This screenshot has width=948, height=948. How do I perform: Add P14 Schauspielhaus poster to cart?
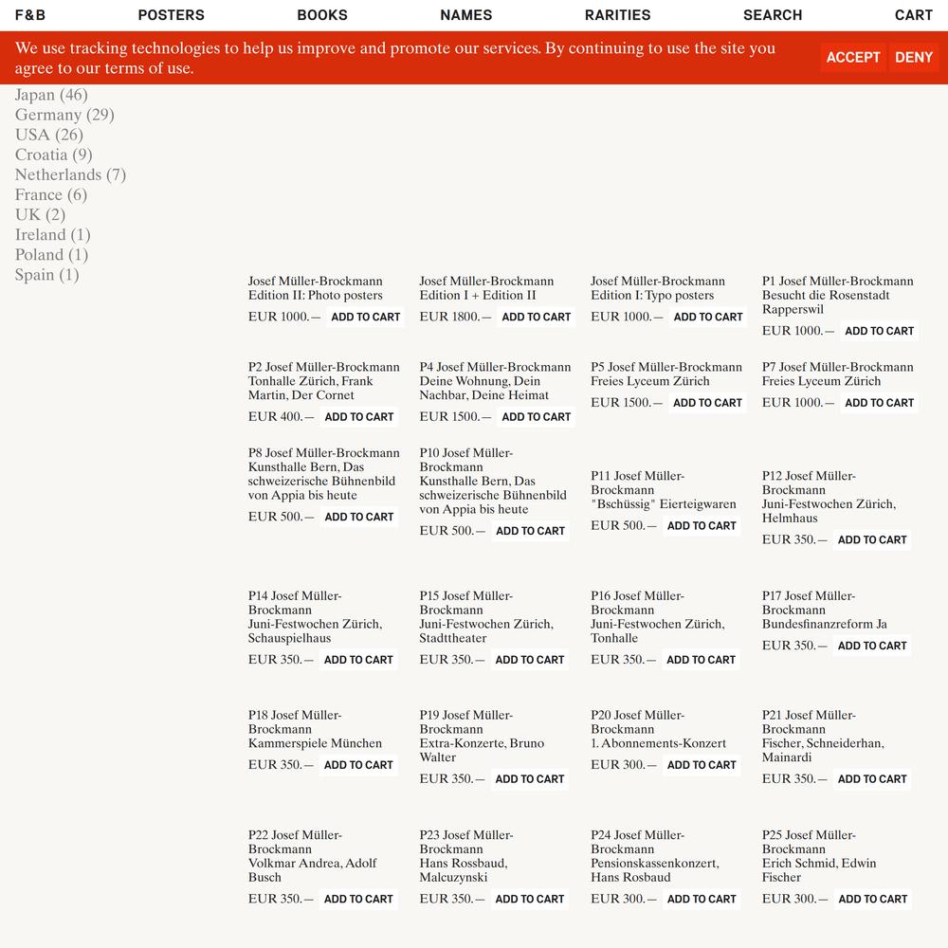tap(358, 660)
